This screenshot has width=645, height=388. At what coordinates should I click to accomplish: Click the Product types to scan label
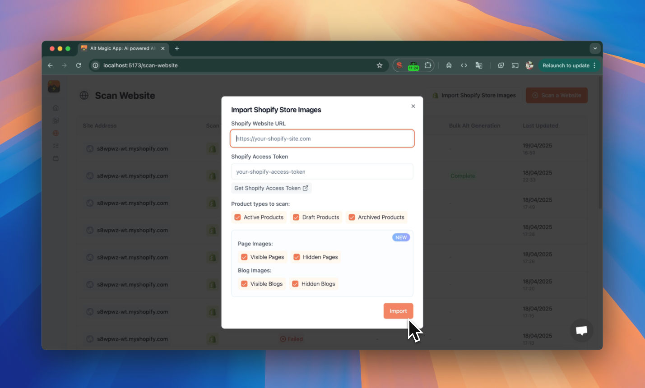point(260,204)
